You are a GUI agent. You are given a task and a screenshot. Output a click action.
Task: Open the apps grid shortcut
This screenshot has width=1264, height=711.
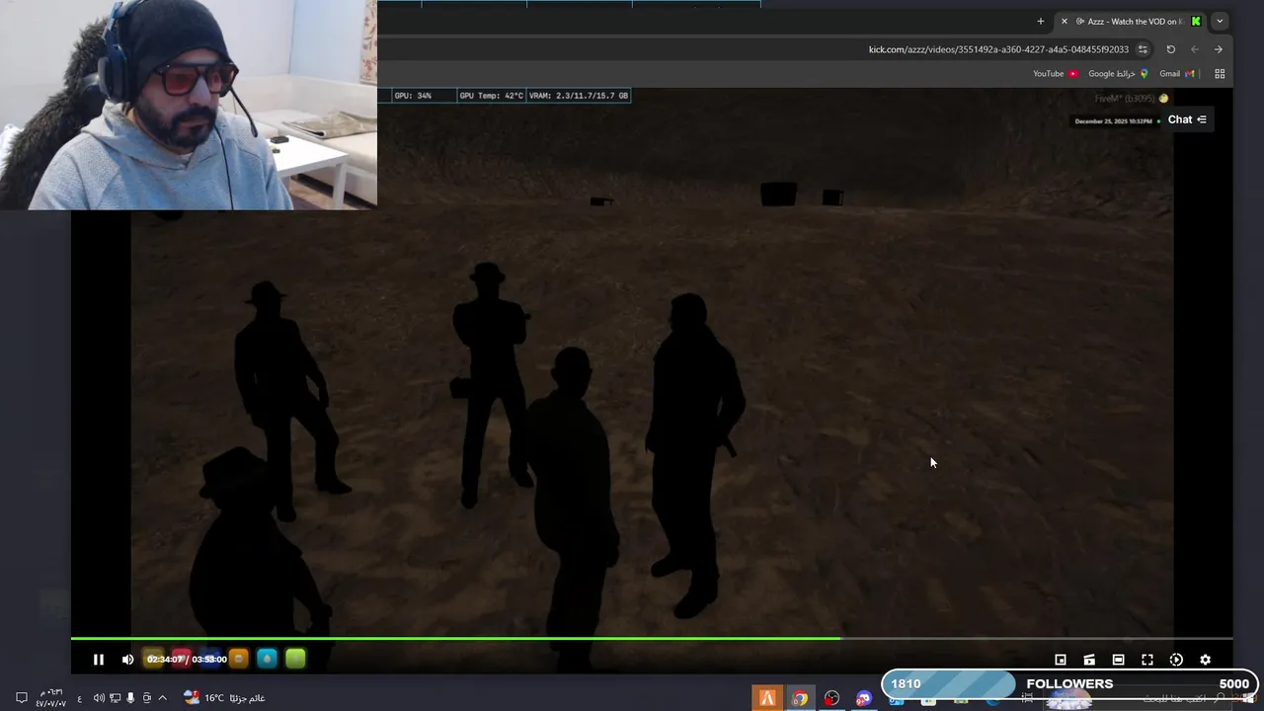click(x=1220, y=73)
